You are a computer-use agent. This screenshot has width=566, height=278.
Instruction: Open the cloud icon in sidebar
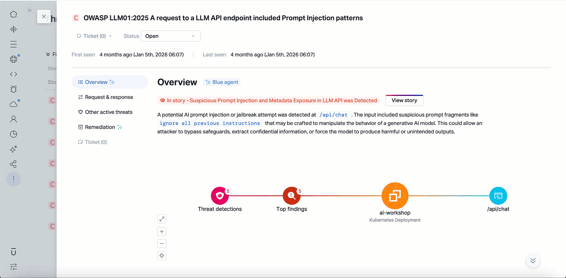click(x=14, y=104)
